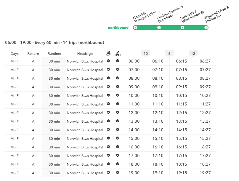This screenshot has height=181, width=239.
Task: Click the 16:15 time cell
Action: (x=181, y=147)
